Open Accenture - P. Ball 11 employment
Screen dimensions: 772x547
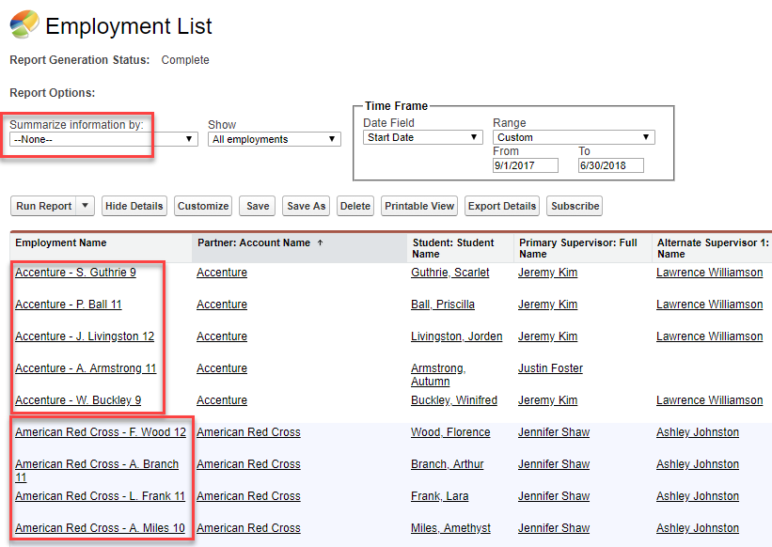pyautogui.click(x=69, y=304)
